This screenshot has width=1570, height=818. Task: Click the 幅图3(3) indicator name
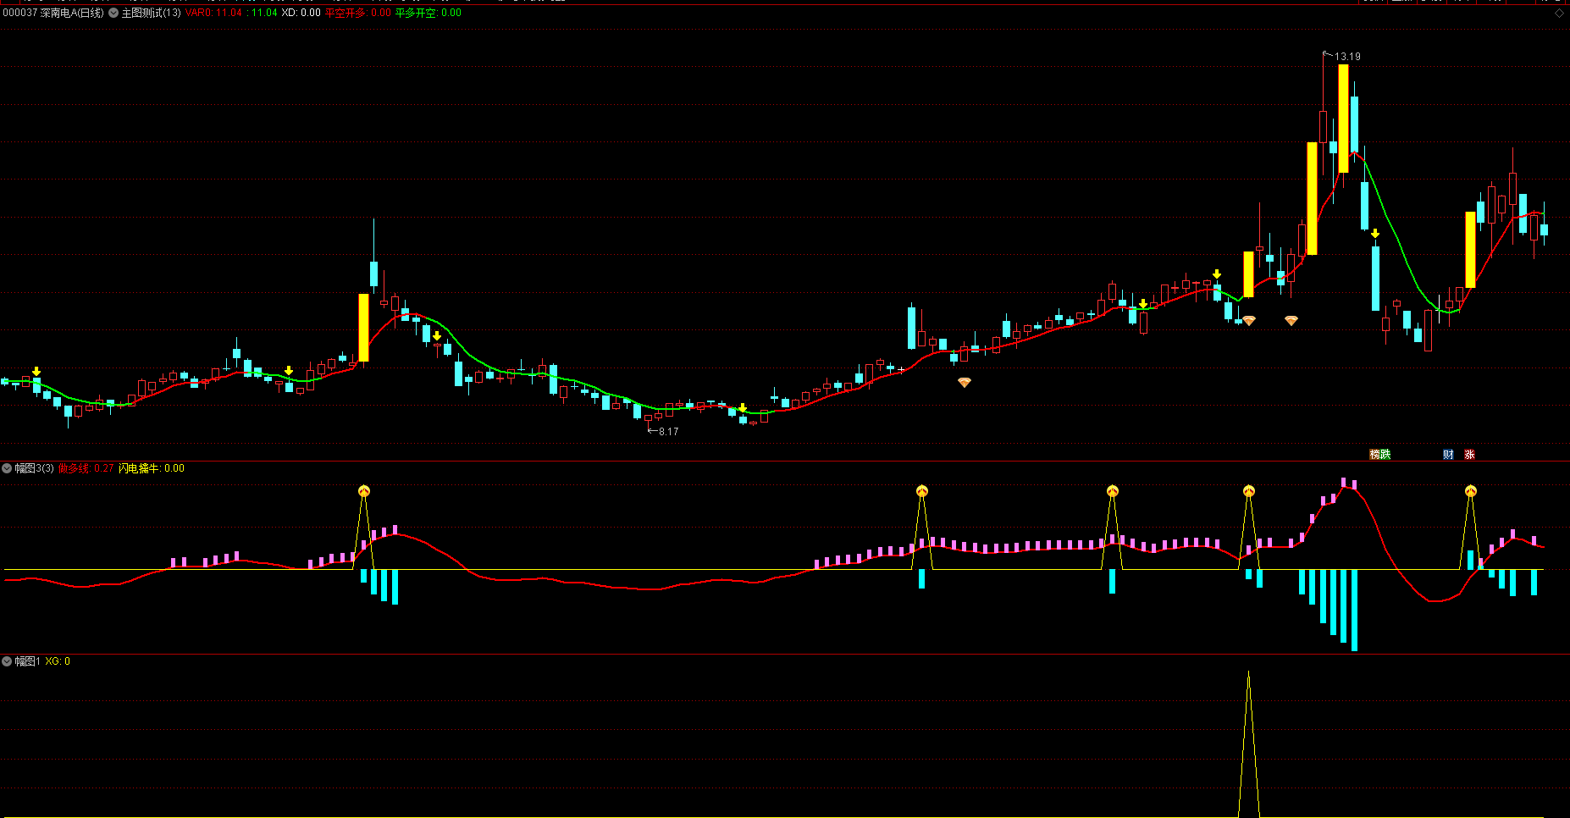click(34, 468)
